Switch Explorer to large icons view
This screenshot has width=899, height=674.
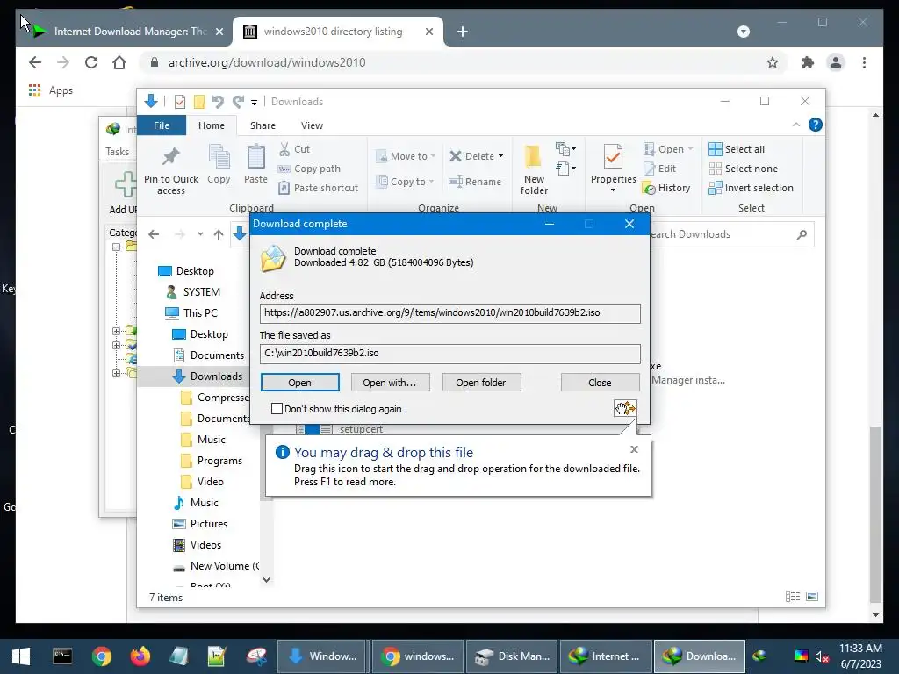point(812,597)
